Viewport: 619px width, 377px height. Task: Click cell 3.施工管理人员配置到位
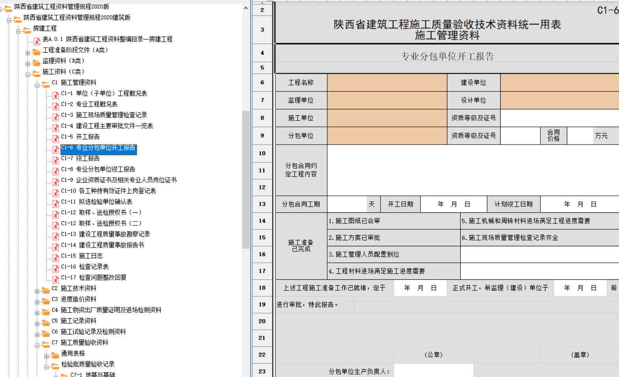(394, 254)
